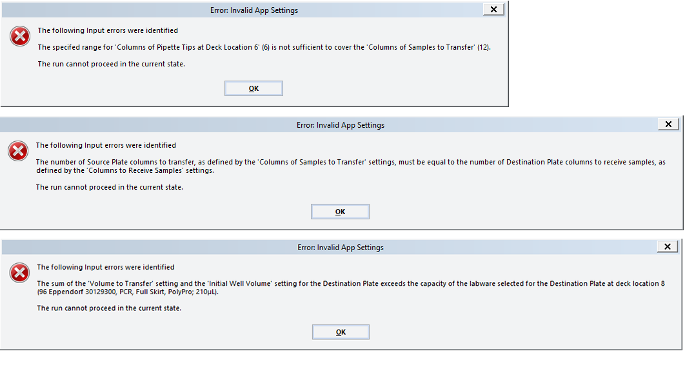Click 'The run cannot proceed' line in Destination Plate capacity dialog

click(109, 308)
